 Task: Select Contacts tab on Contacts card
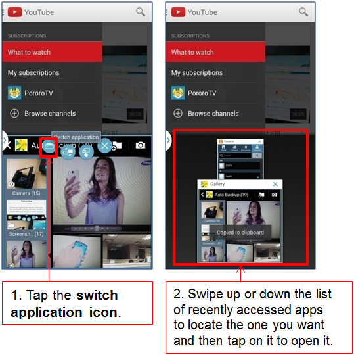pyautogui.click(x=257, y=149)
